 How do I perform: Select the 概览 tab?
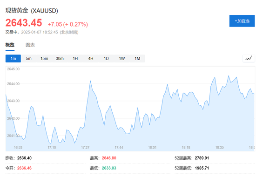click(x=10, y=45)
